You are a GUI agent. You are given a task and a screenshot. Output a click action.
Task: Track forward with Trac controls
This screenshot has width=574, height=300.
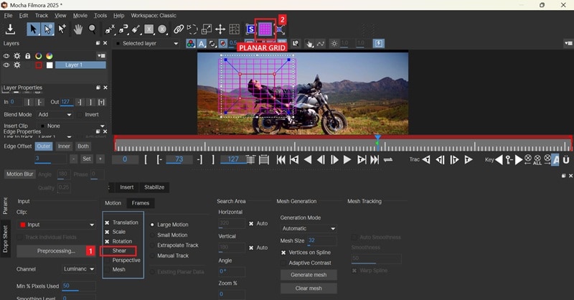468,160
